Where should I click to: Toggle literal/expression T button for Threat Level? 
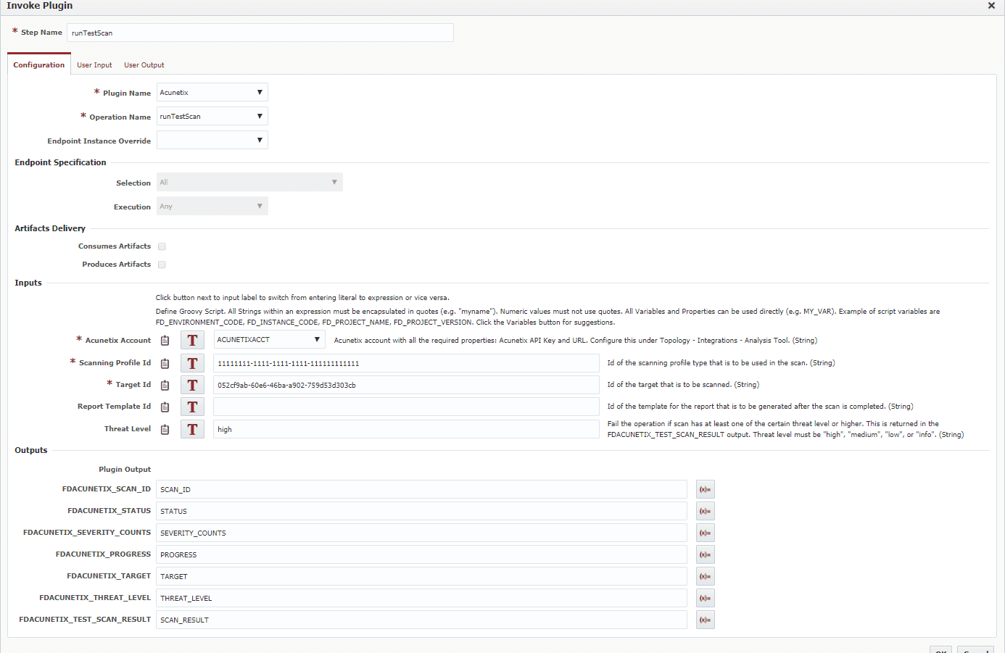[192, 429]
